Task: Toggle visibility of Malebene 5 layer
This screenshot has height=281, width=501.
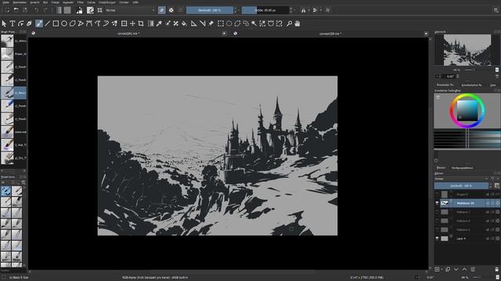Action: tap(437, 229)
